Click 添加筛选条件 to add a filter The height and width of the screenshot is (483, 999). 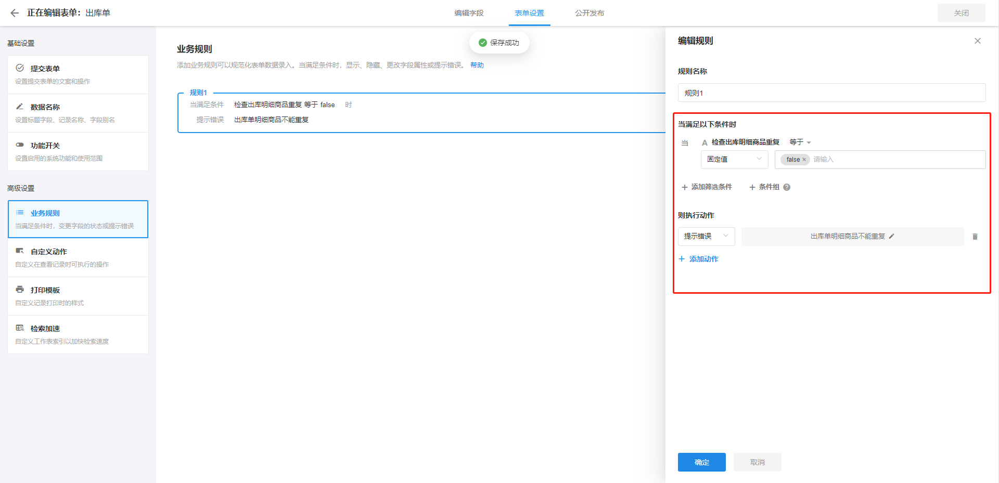click(707, 187)
